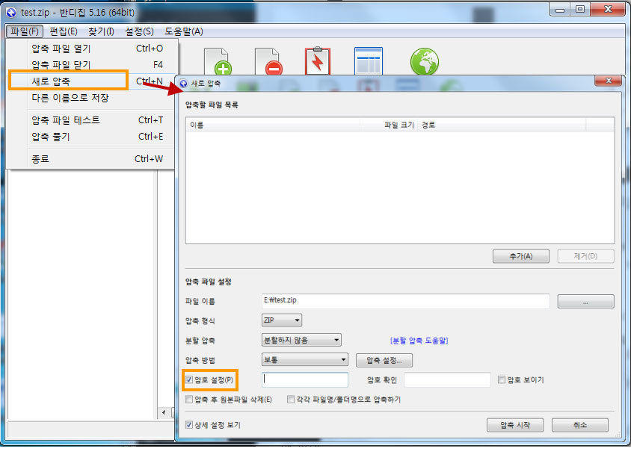Viewport: 631px width, 475px height.
Task: Select 압축 파일 닫기 menu entry
Action: click(92, 65)
